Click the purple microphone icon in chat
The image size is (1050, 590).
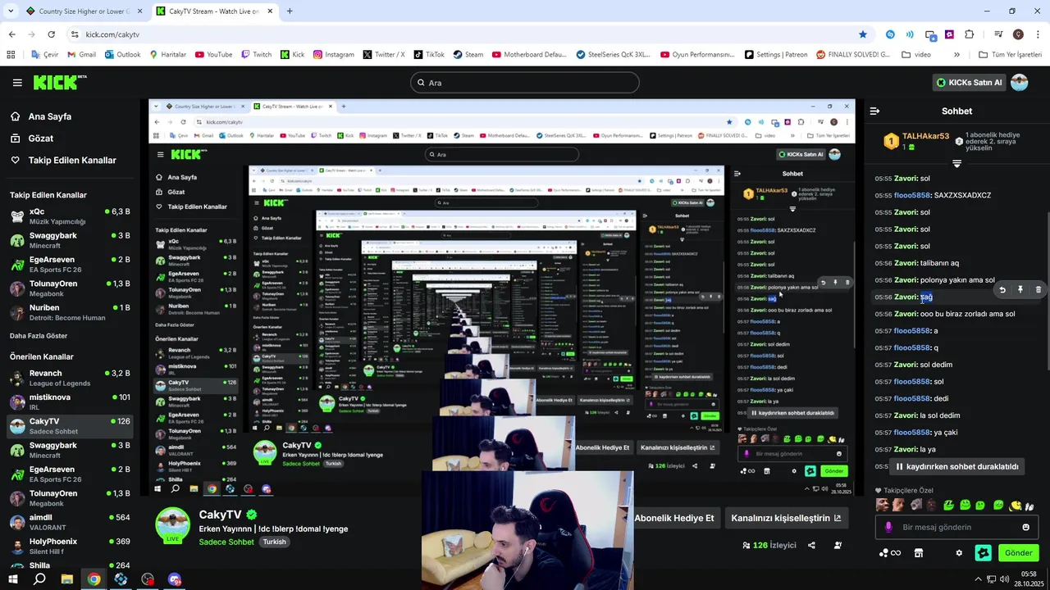888,527
